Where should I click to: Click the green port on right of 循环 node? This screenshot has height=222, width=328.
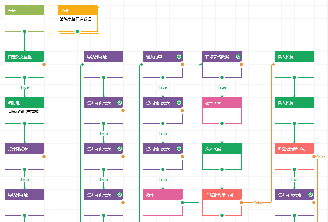pyautogui.click(x=182, y=203)
